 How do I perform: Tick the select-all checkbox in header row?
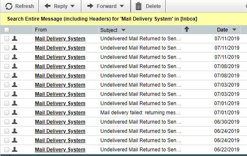7,30
